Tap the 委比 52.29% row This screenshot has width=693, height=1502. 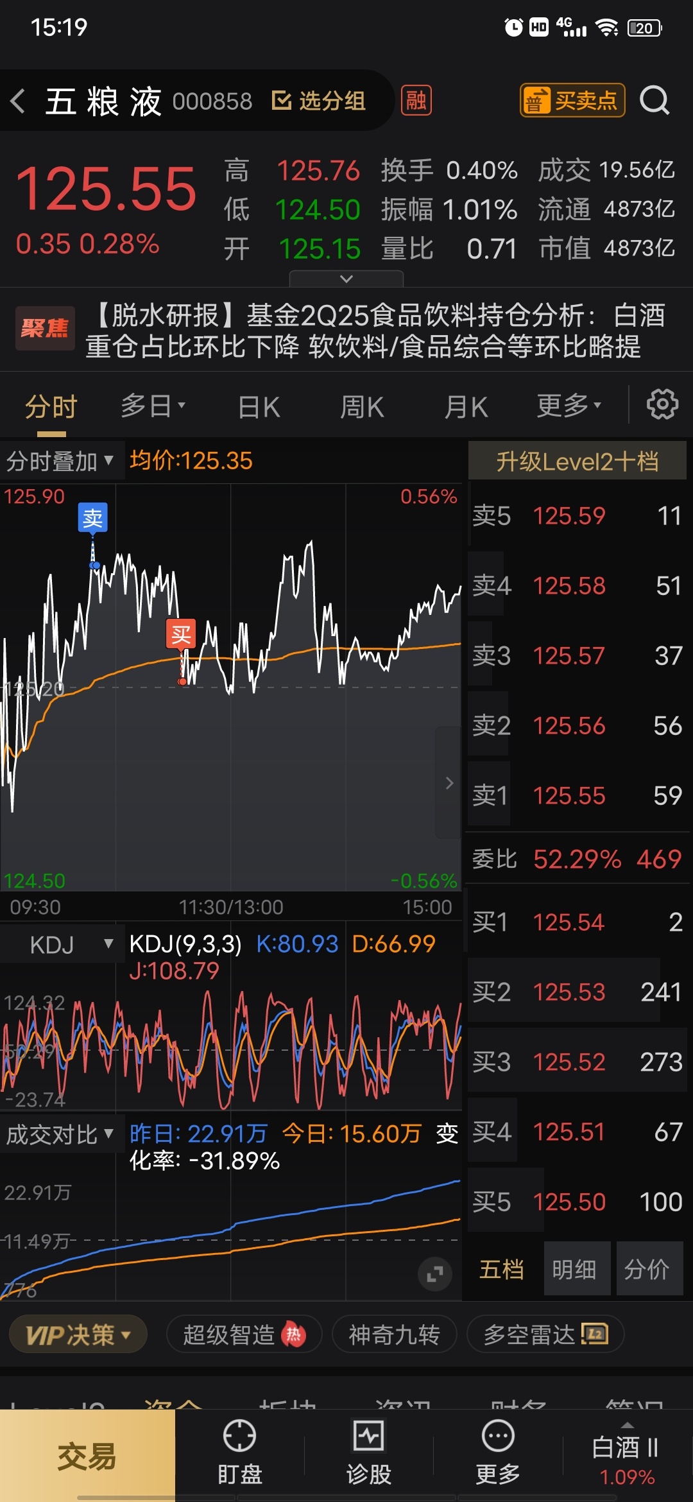[577, 859]
